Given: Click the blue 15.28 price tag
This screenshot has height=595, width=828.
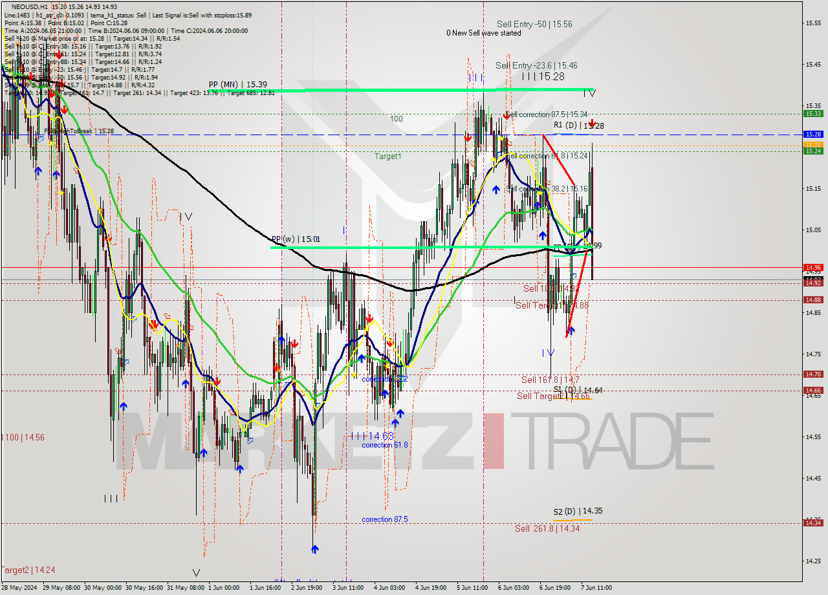Looking at the screenshot, I should [x=813, y=134].
